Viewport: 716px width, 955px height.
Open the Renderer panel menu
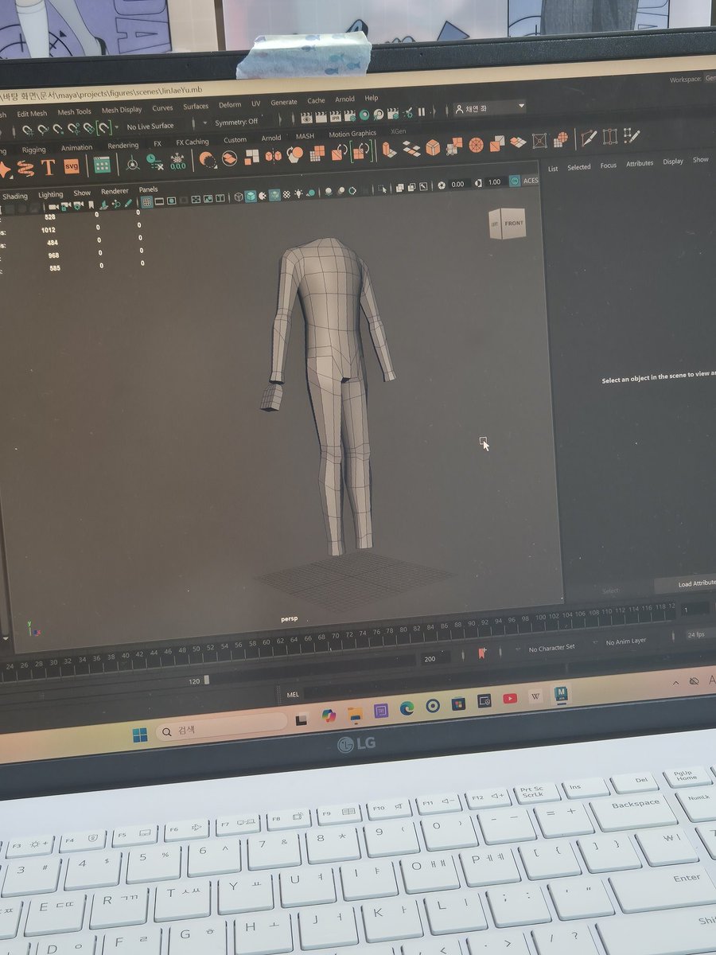[x=115, y=192]
